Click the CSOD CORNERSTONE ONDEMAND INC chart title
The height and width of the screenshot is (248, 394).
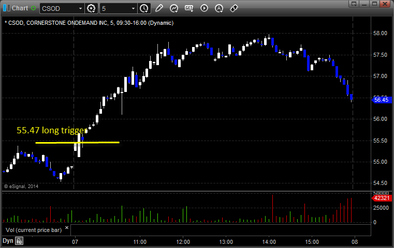(89, 23)
